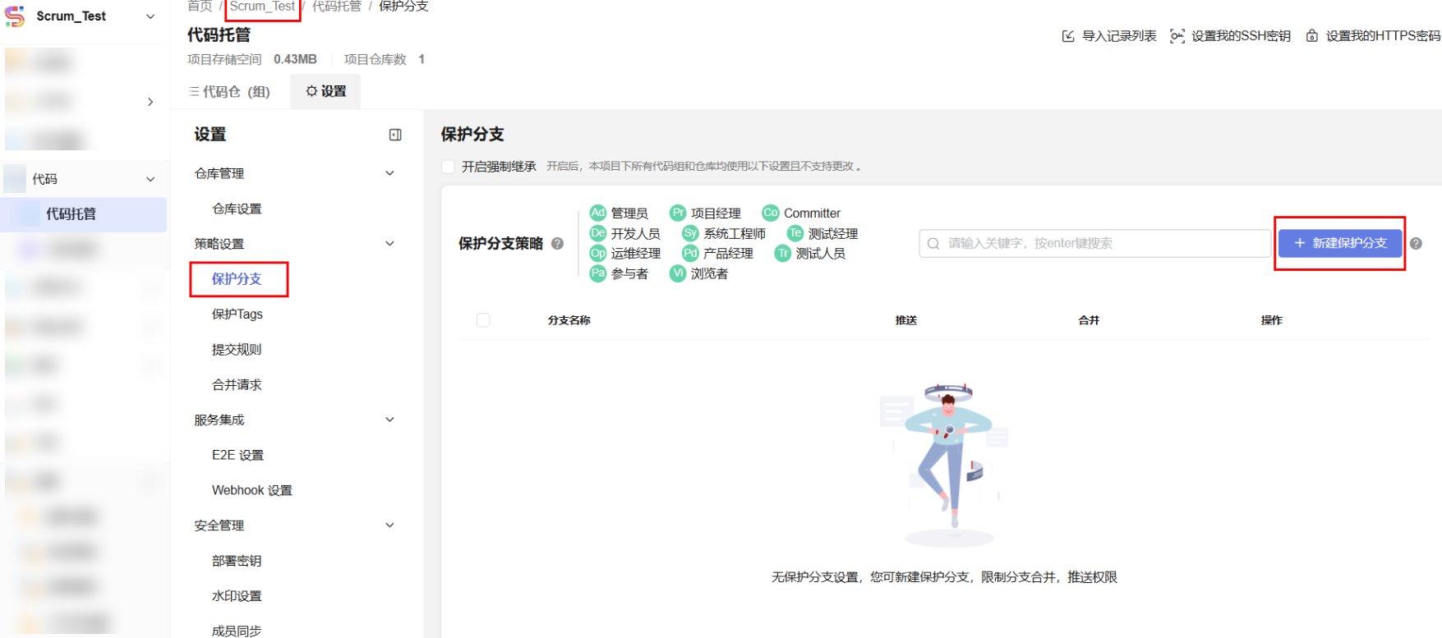Select the 设置 tab

click(326, 91)
